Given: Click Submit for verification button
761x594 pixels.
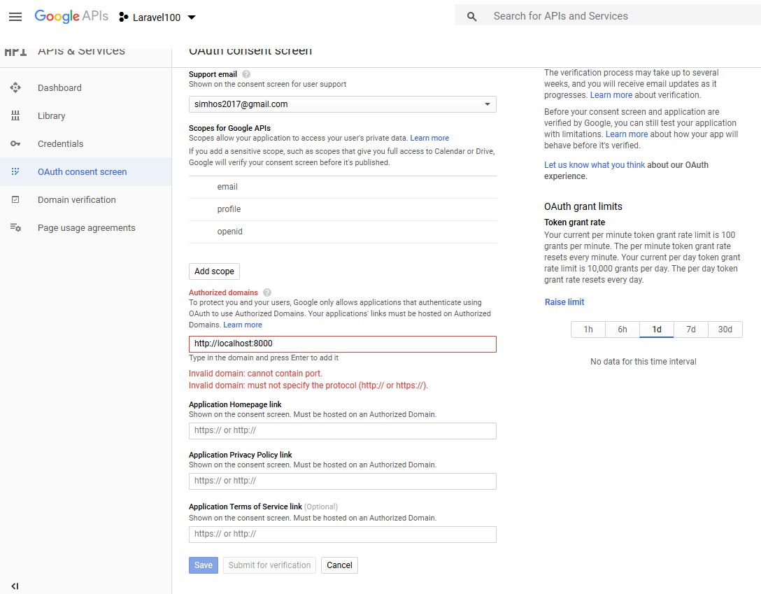Looking at the screenshot, I should click(269, 565).
